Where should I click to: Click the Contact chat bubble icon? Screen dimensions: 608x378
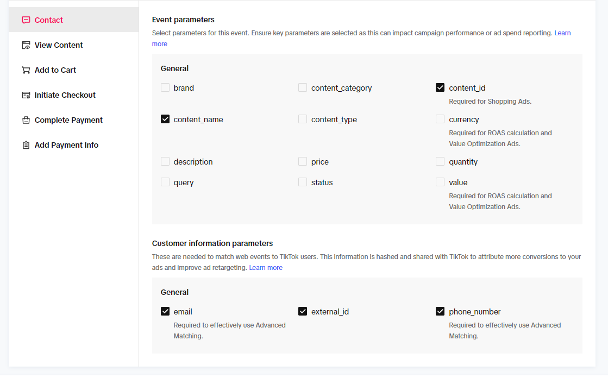click(26, 20)
